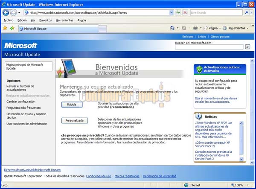
Task: Open Página principal de Microsoft Update
Action: pyautogui.click(x=29, y=67)
